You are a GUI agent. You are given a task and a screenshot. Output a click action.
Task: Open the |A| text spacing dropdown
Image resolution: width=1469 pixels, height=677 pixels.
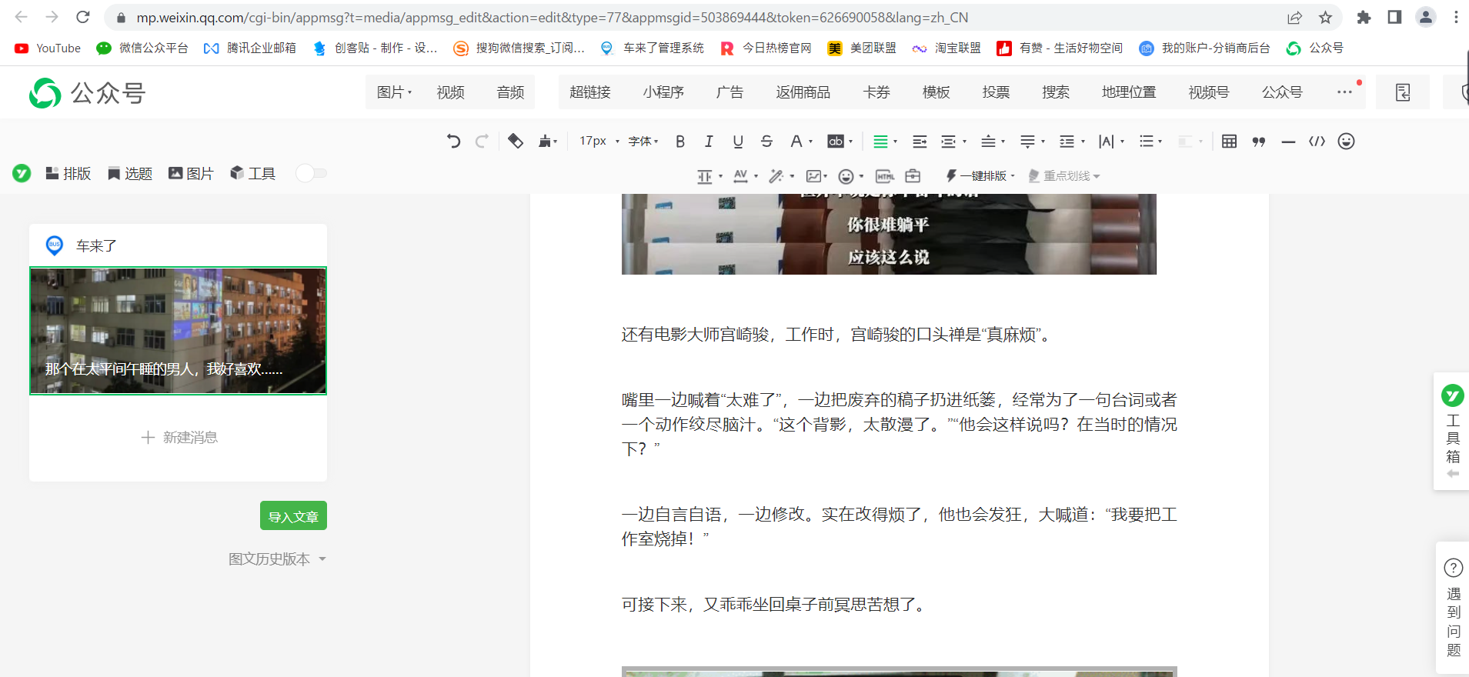coord(1112,142)
